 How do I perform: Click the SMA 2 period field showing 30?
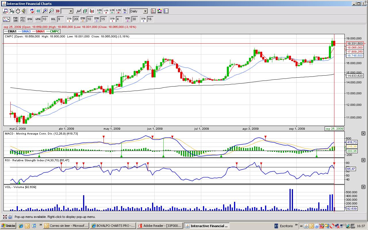pos(135,19)
